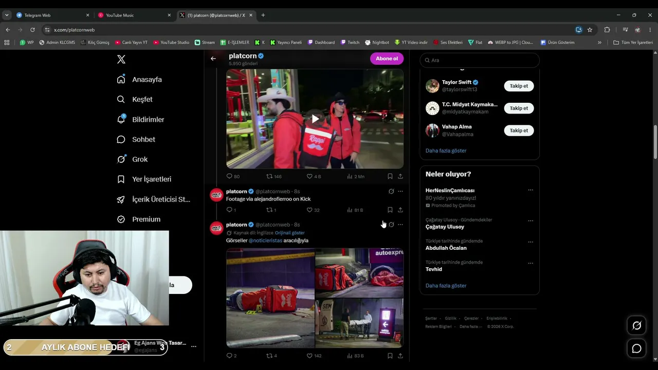Open Yer İşaretleri in the X sidebar

[x=144, y=179]
